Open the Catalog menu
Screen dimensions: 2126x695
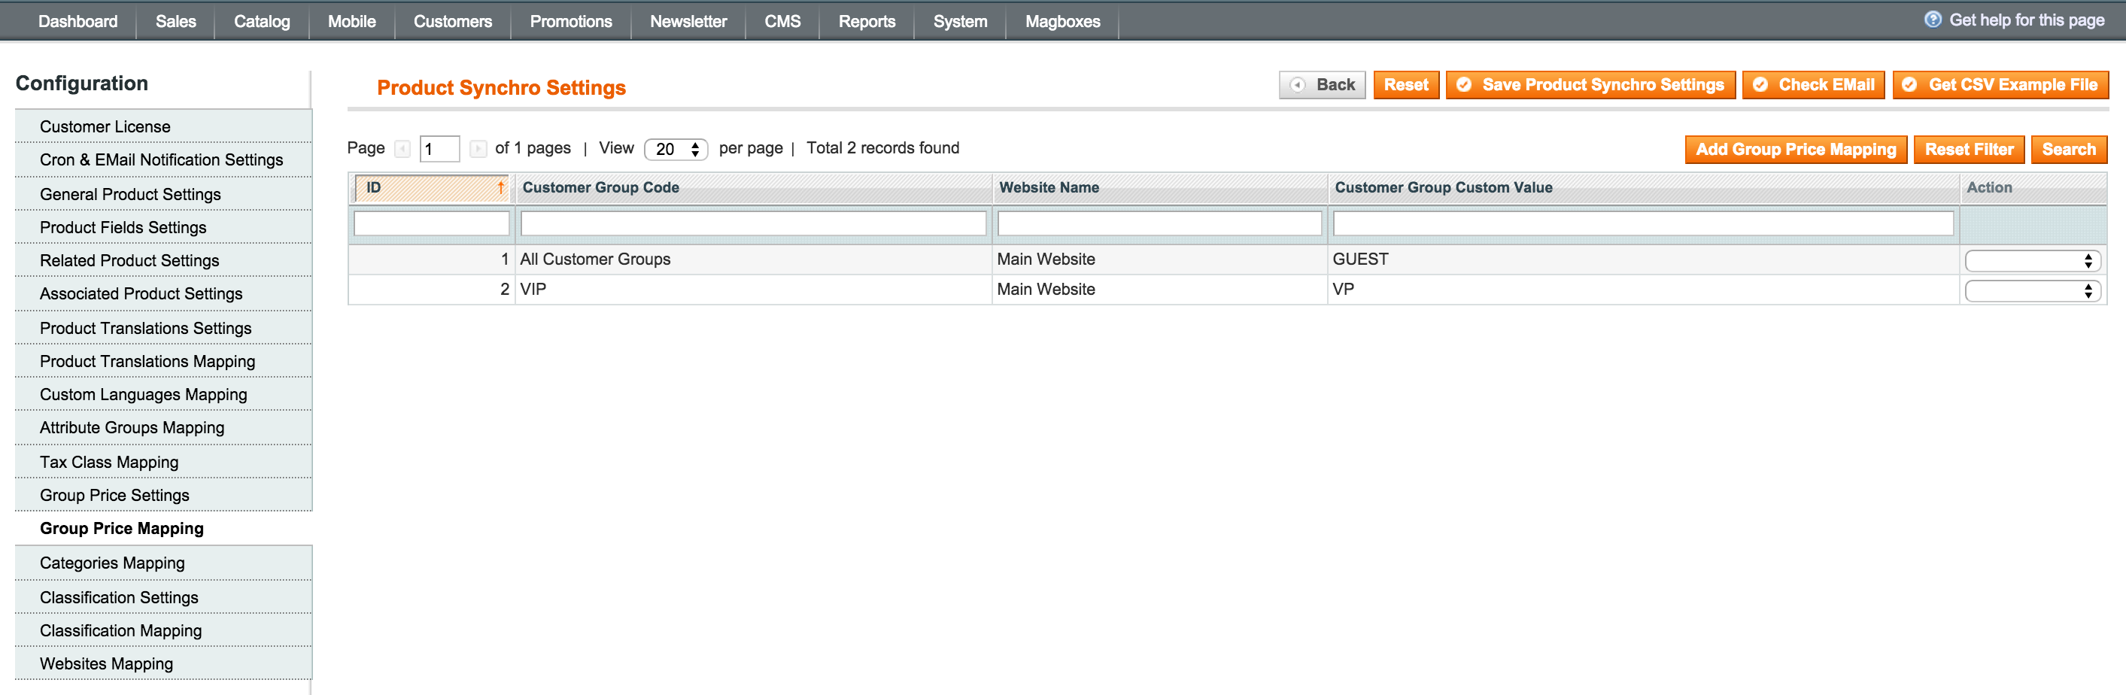click(262, 22)
